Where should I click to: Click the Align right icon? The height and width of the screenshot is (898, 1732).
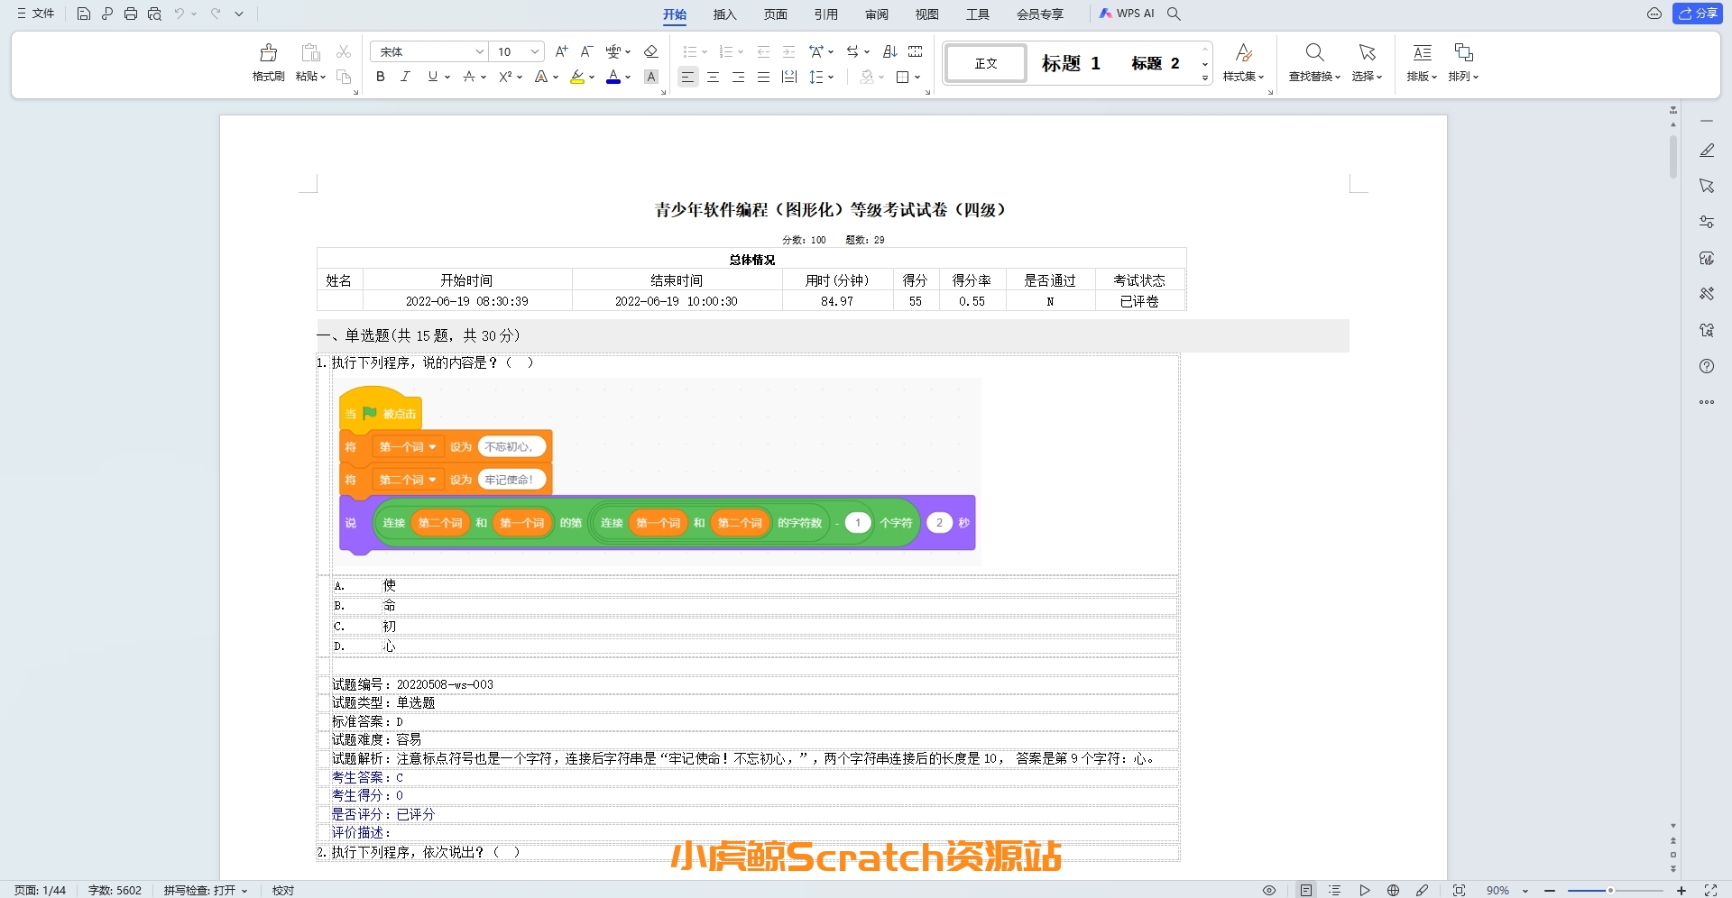pyautogui.click(x=739, y=78)
